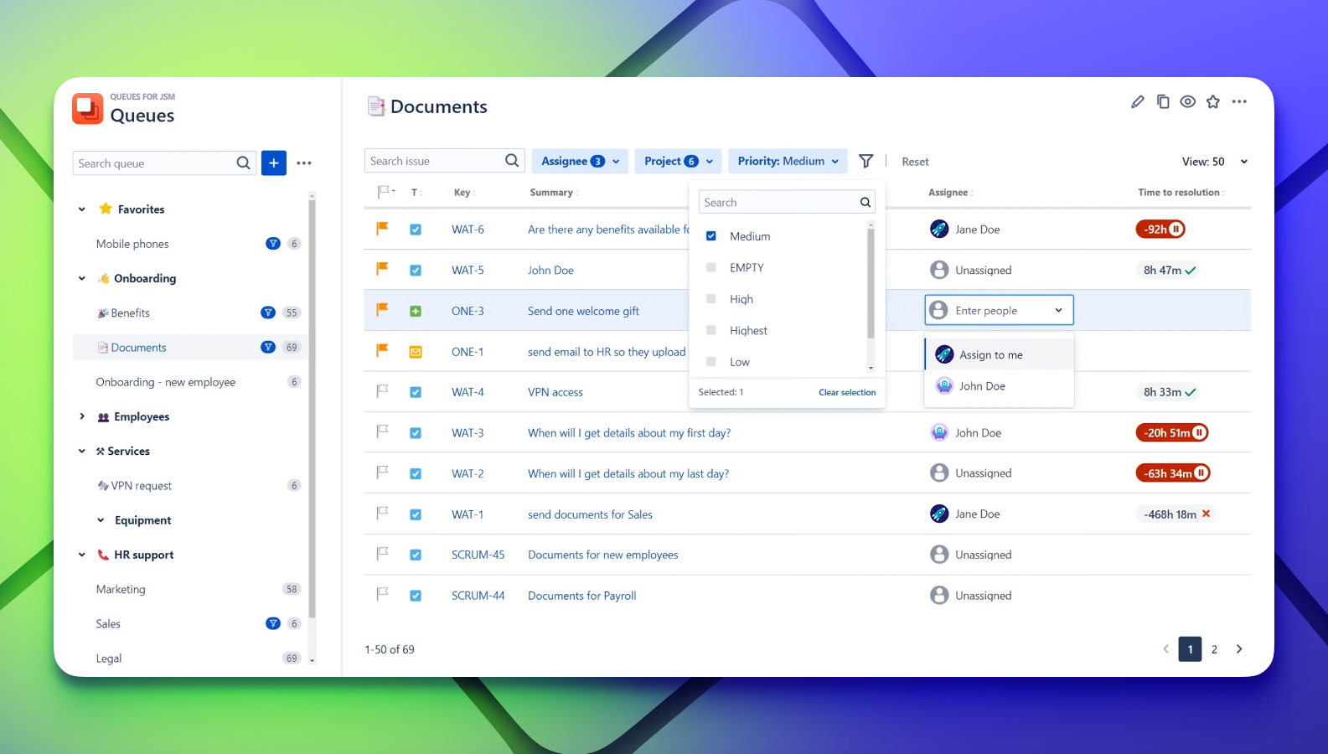Image resolution: width=1328 pixels, height=754 pixels.
Task: Click the task type icon for WAT-2
Action: (x=416, y=473)
